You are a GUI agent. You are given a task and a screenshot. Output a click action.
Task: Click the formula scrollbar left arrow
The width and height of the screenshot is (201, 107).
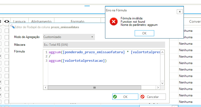tap(46, 88)
